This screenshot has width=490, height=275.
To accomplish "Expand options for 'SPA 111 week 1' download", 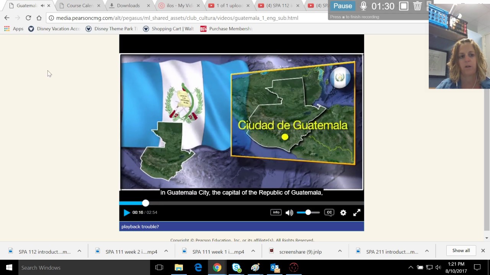I will (253, 251).
